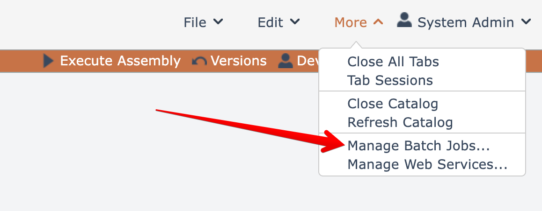Expand the Edit menu chevron
The width and height of the screenshot is (542, 211).
(x=294, y=22)
